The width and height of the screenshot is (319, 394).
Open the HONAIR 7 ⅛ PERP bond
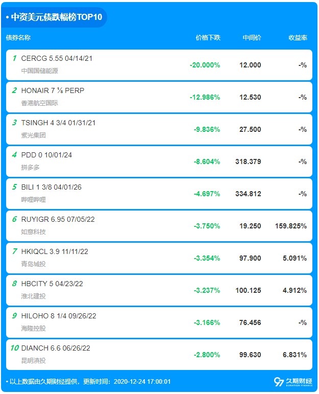[x=53, y=90]
